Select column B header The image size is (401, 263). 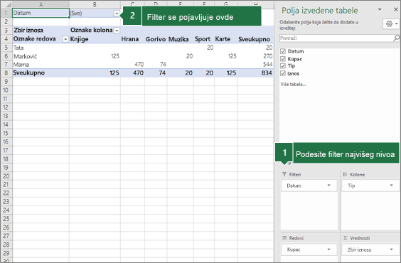tap(95, 4)
